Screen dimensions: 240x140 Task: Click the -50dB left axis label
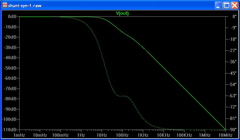10,68
